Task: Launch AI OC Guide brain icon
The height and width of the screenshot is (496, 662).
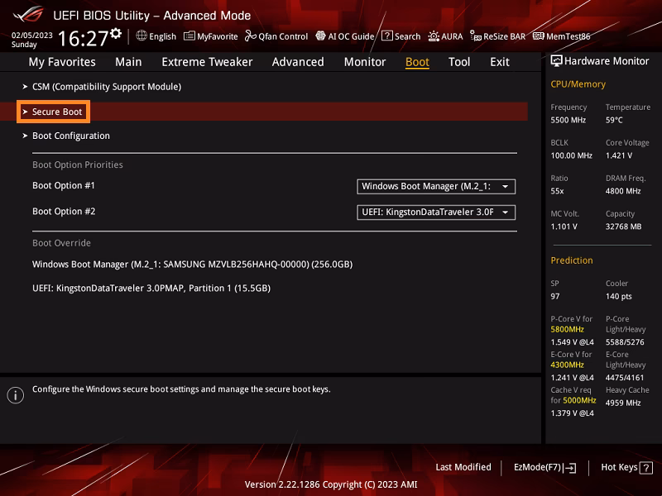Action: [320, 36]
